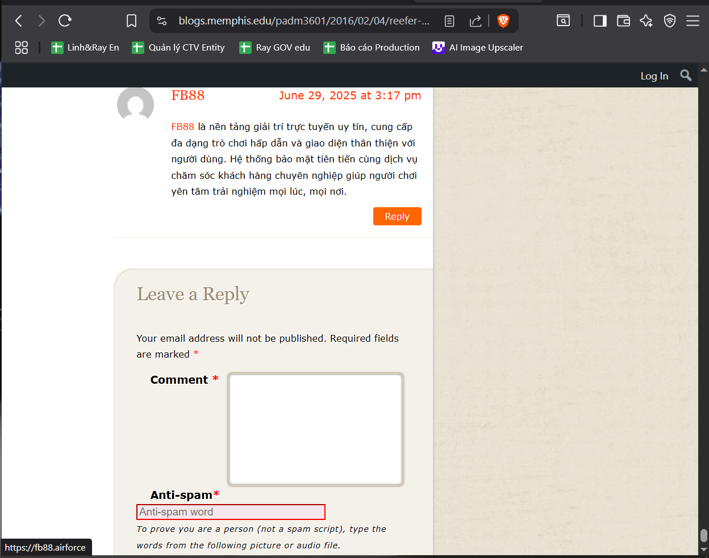Click the FB88 commenter avatar
The height and width of the screenshot is (558, 709).
135,105
